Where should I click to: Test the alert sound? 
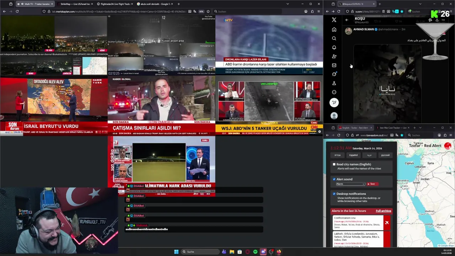coord(372,184)
